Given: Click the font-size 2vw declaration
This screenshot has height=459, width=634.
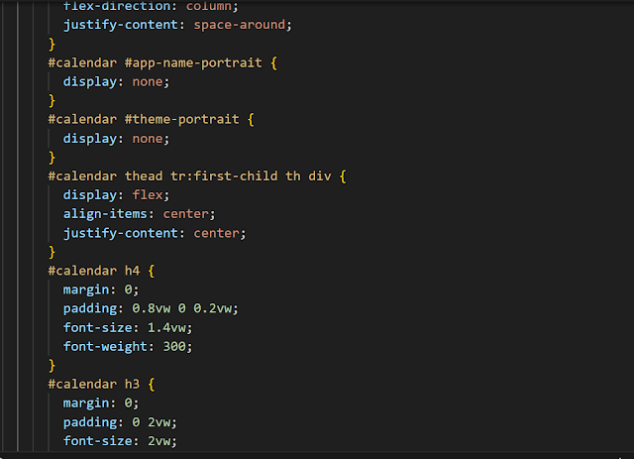Looking at the screenshot, I should (120, 441).
